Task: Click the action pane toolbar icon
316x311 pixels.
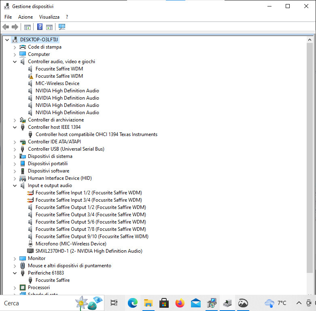Action: coord(49,27)
